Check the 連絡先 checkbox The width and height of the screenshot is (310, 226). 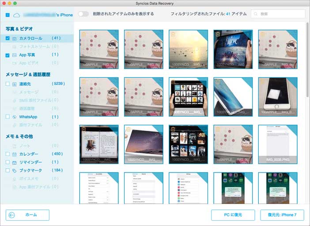tap(8, 84)
